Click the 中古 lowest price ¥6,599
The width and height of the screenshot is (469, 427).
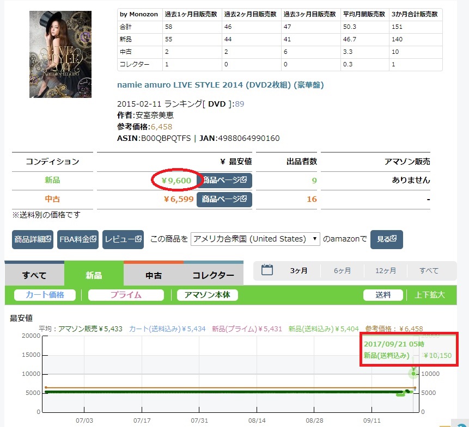pyautogui.click(x=179, y=199)
